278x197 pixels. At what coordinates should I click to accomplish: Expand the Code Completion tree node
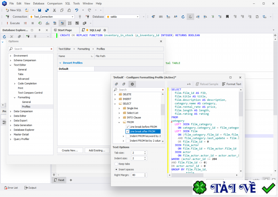click(x=15, y=83)
